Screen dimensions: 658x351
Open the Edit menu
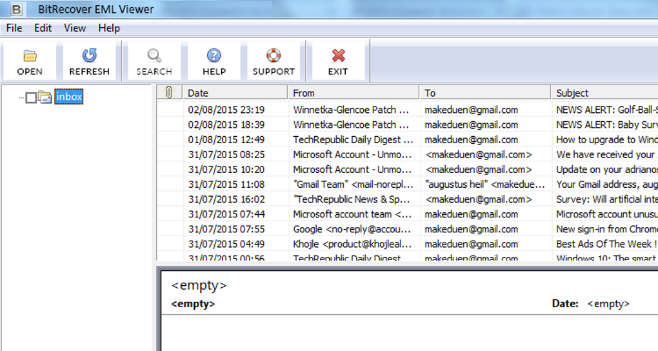click(43, 28)
